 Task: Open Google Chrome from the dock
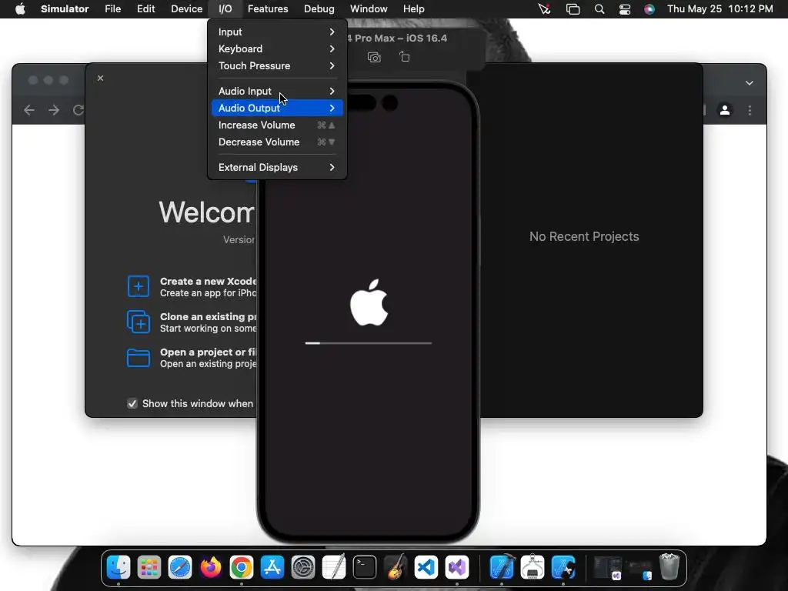tap(242, 567)
